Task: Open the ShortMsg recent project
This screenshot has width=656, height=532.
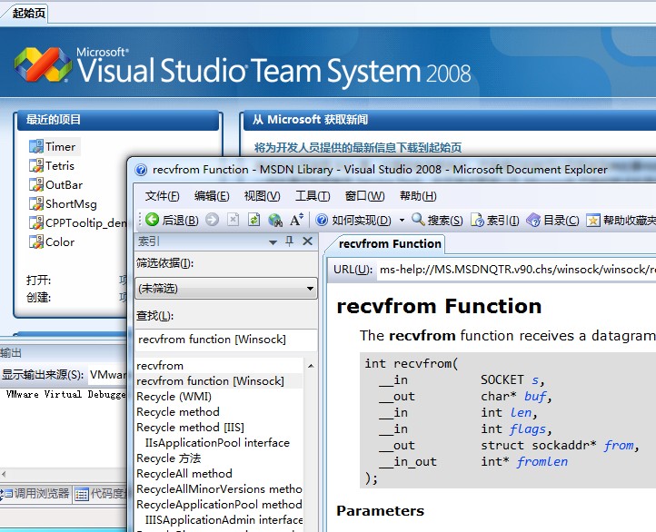Action: click(71, 204)
